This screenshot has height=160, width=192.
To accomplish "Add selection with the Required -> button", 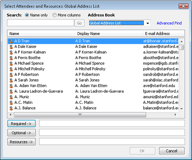I will tap(22, 124).
